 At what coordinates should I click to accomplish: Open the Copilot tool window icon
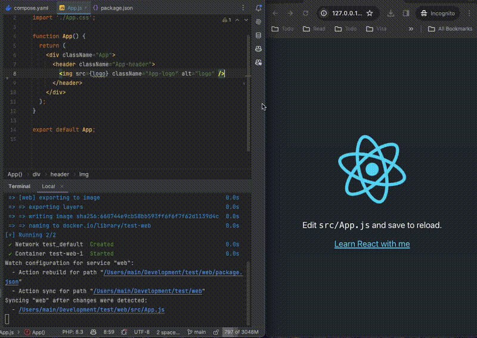[x=258, y=49]
